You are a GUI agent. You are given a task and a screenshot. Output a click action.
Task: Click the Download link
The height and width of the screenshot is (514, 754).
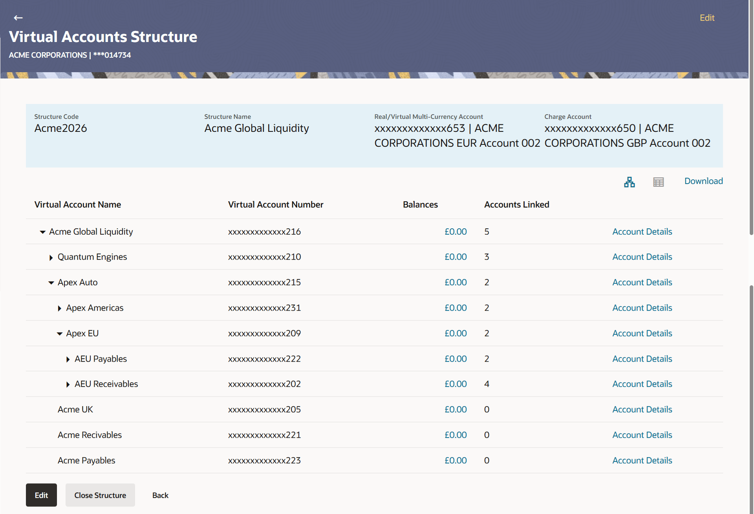[703, 181]
